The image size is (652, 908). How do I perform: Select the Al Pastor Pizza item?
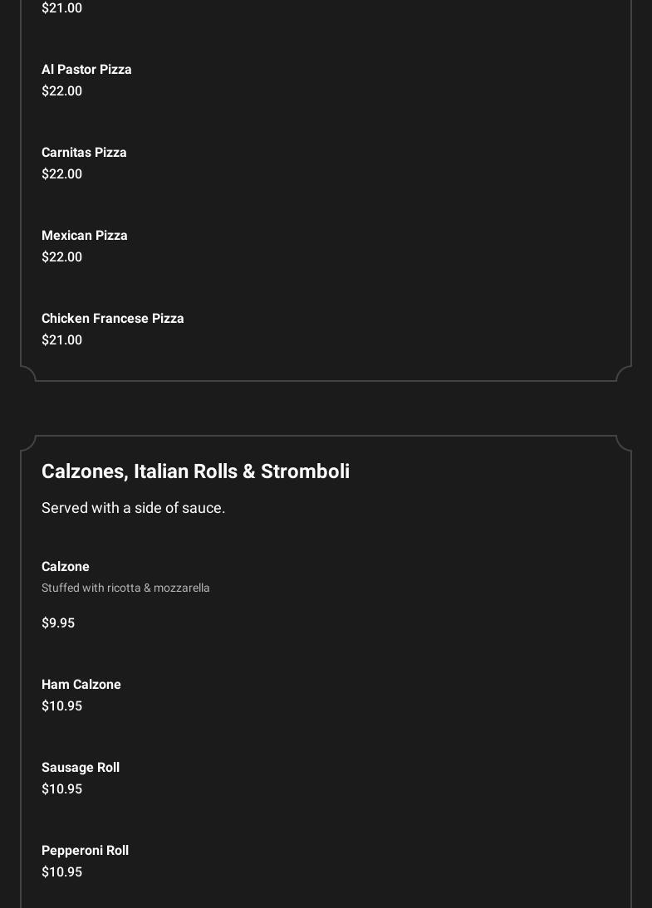tap(86, 70)
